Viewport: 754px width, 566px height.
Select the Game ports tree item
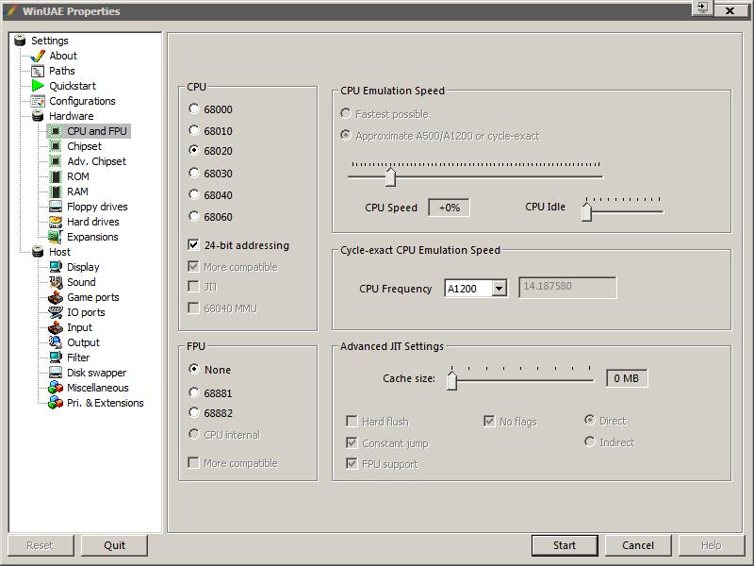pos(92,297)
